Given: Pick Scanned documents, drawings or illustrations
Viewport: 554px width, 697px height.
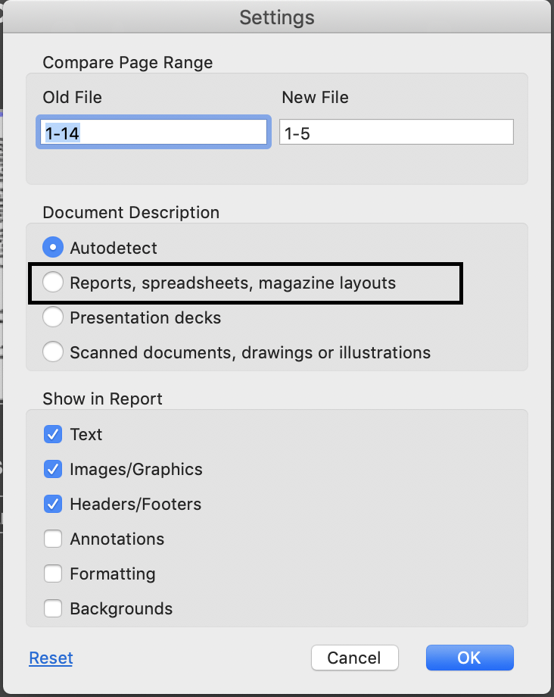Looking at the screenshot, I should (53, 352).
